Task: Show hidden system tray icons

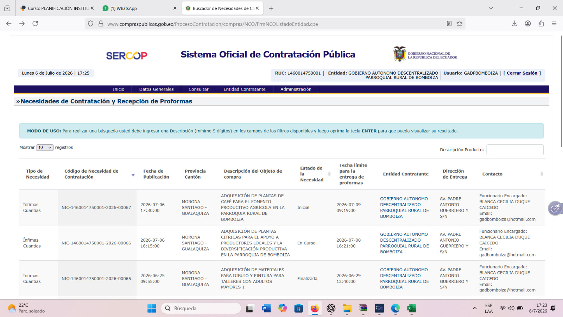Action: tap(475, 308)
